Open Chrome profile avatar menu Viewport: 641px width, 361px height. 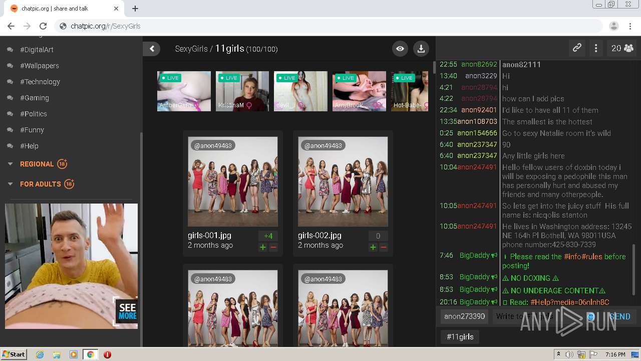614,26
